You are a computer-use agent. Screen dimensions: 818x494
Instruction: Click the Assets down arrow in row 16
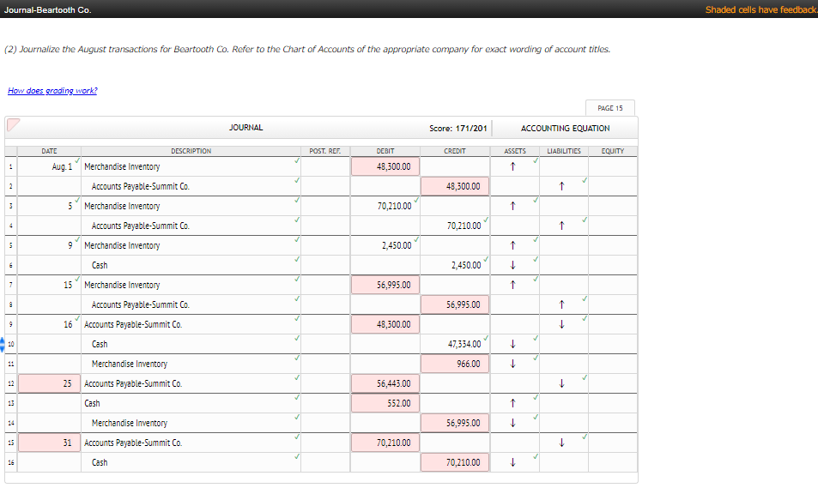(x=512, y=462)
